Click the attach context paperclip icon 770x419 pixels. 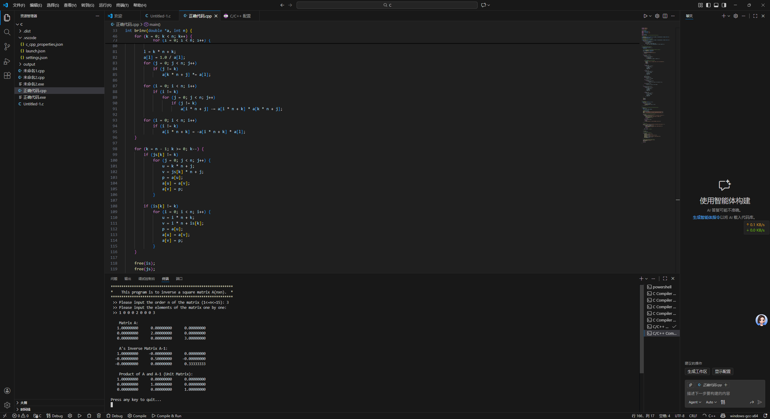691,385
